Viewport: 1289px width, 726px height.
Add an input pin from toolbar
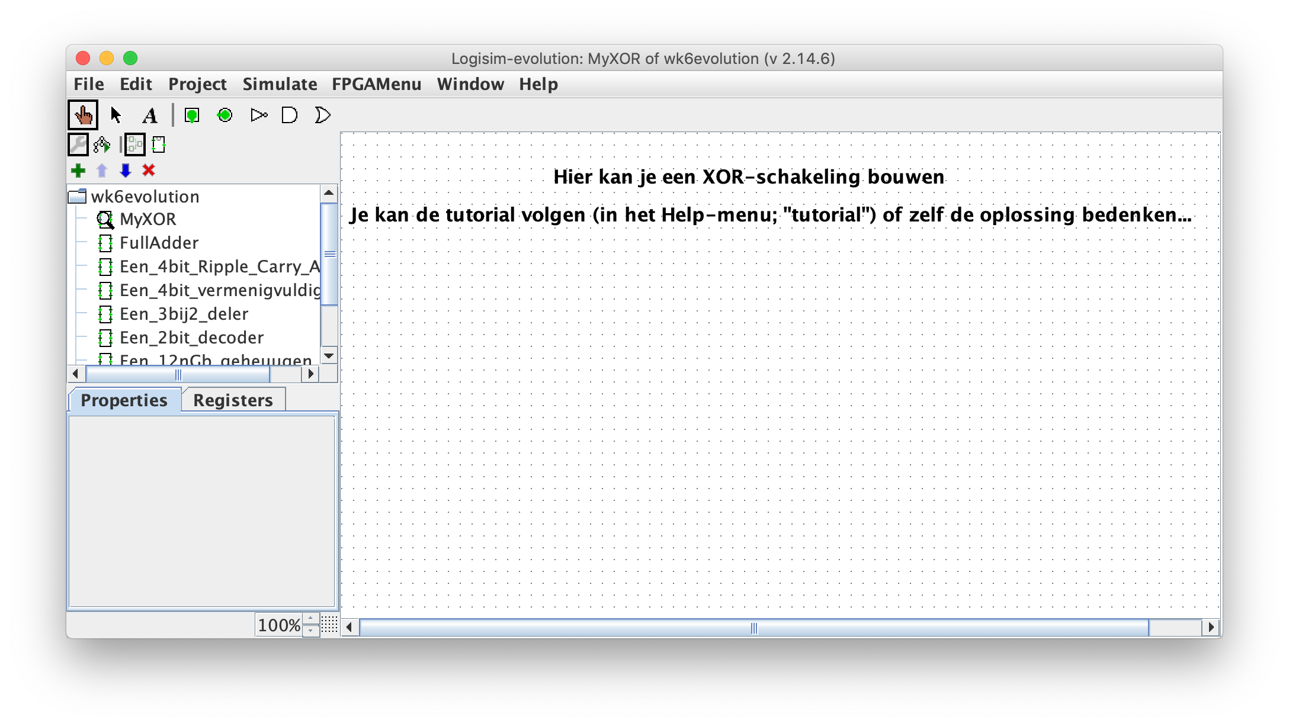(191, 115)
